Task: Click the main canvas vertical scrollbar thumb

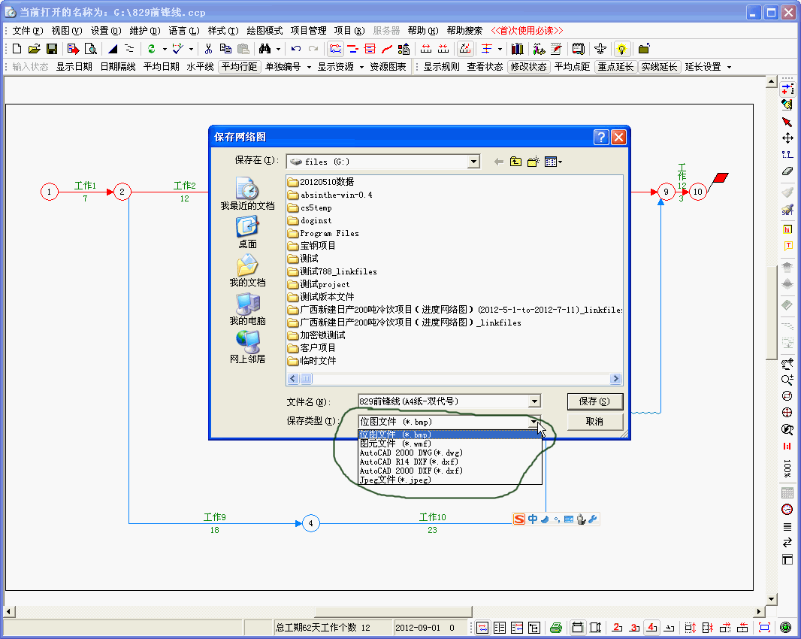Action: [772, 314]
